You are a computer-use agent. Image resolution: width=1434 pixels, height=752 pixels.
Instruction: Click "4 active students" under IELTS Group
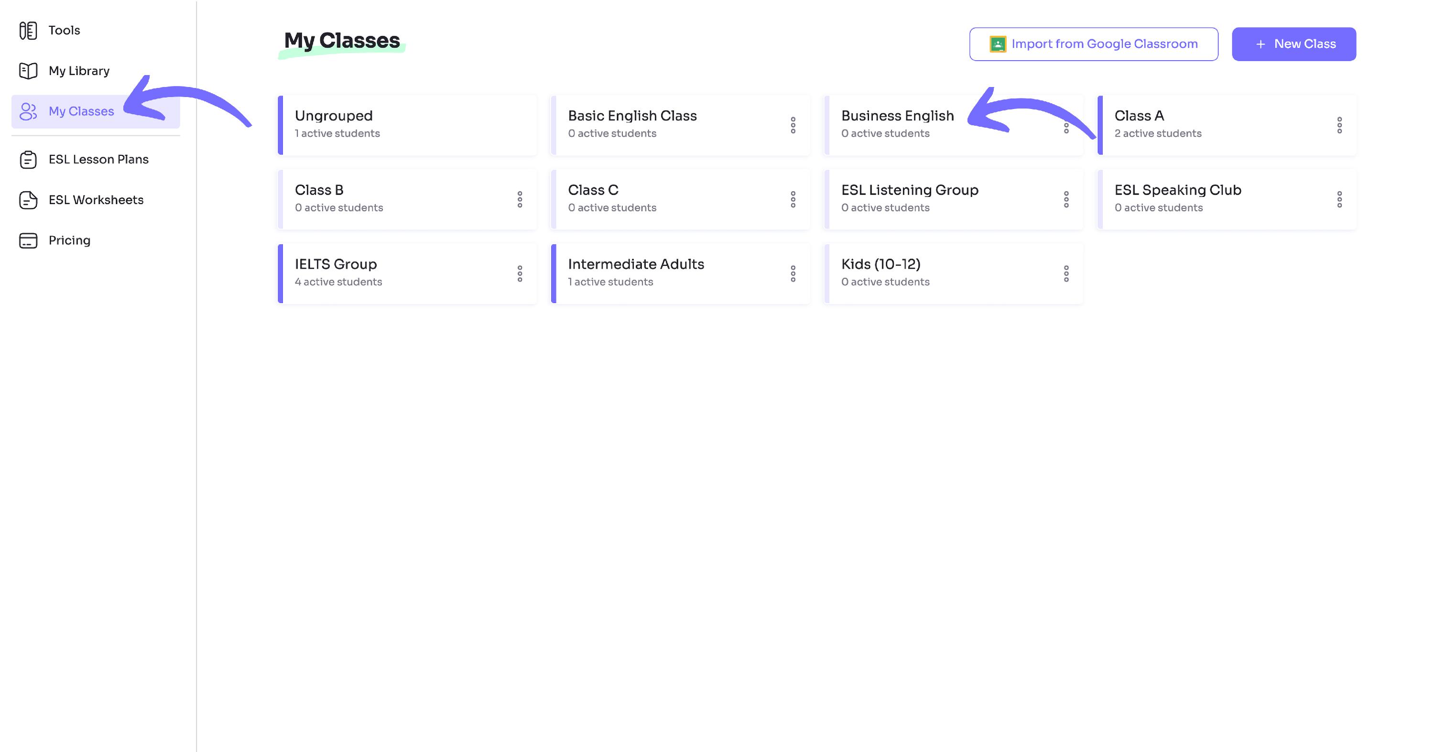tap(338, 282)
